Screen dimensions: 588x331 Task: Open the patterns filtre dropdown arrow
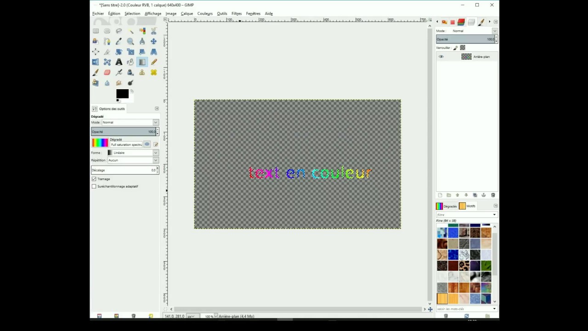[494, 215]
